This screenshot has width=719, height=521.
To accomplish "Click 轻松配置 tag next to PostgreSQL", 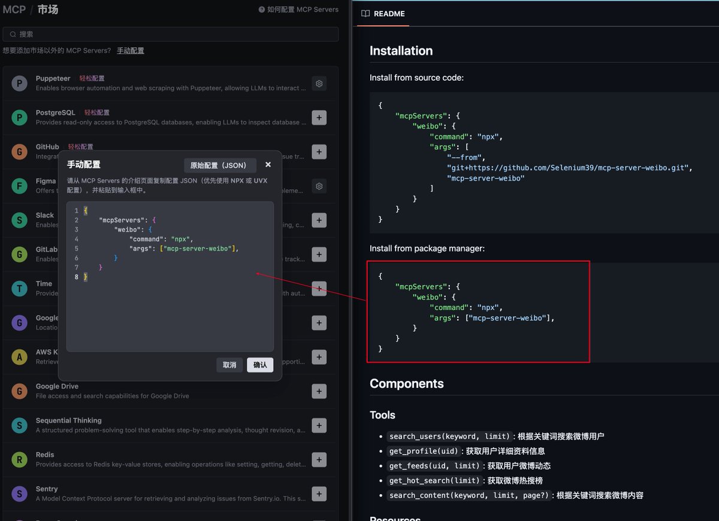I will pos(97,113).
